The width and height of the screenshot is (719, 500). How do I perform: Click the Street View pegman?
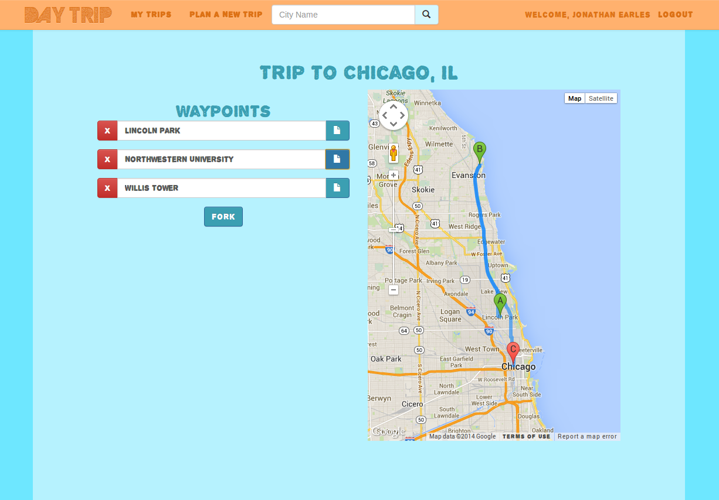point(394,153)
